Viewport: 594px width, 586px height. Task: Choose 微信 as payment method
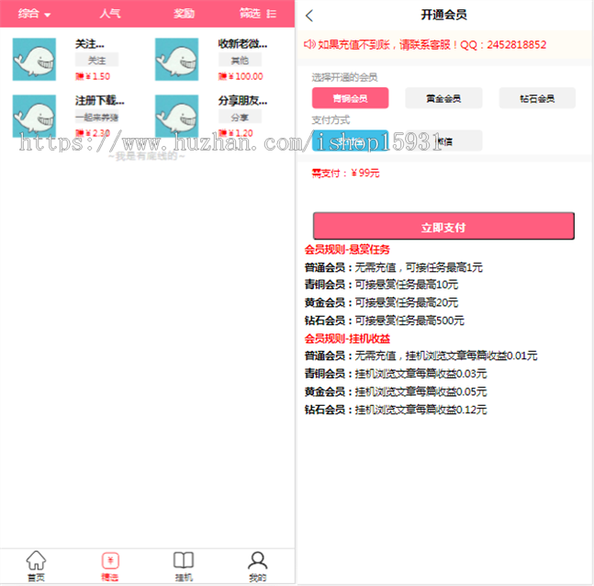[x=443, y=141]
